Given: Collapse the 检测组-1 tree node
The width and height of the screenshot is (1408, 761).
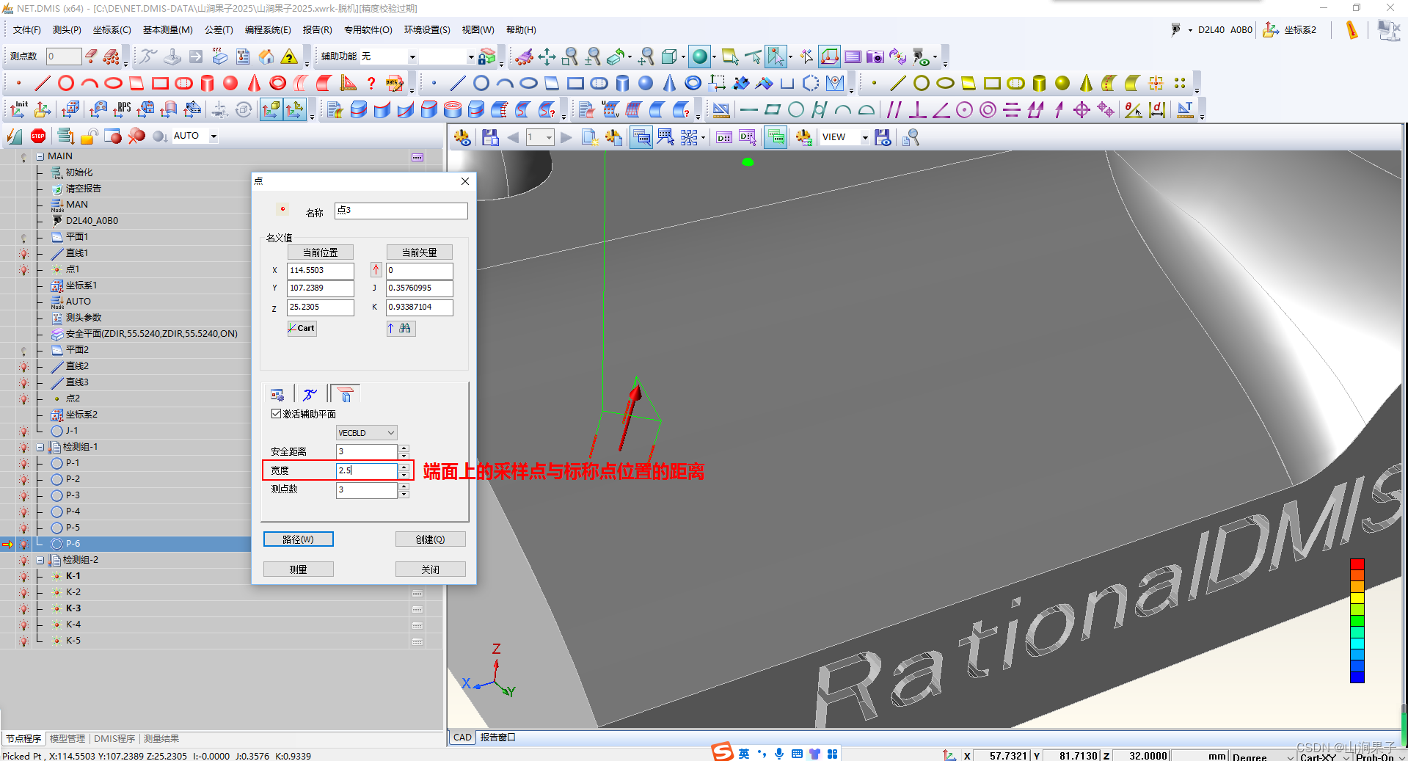Looking at the screenshot, I should point(40,447).
